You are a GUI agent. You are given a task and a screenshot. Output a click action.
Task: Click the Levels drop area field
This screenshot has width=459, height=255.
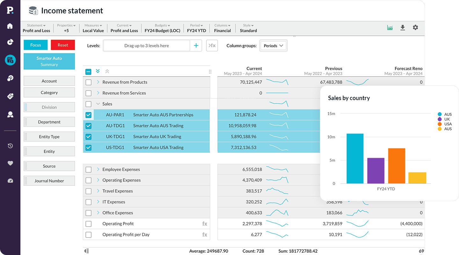pyautogui.click(x=147, y=46)
